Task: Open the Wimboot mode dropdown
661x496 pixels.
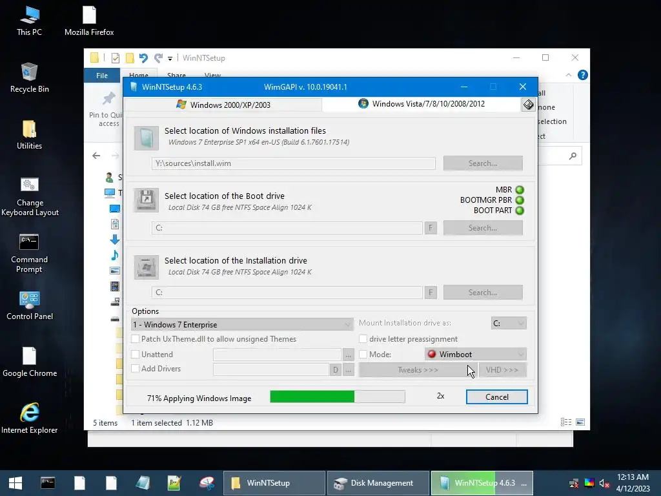Action: click(x=476, y=355)
